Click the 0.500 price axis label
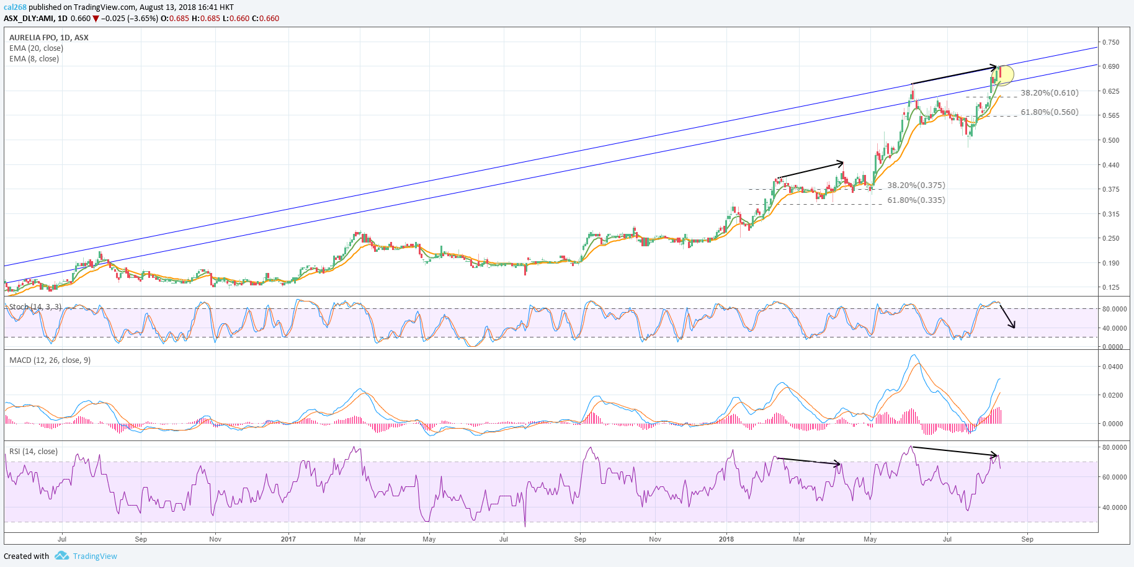Image resolution: width=1134 pixels, height=567 pixels. (1110, 140)
